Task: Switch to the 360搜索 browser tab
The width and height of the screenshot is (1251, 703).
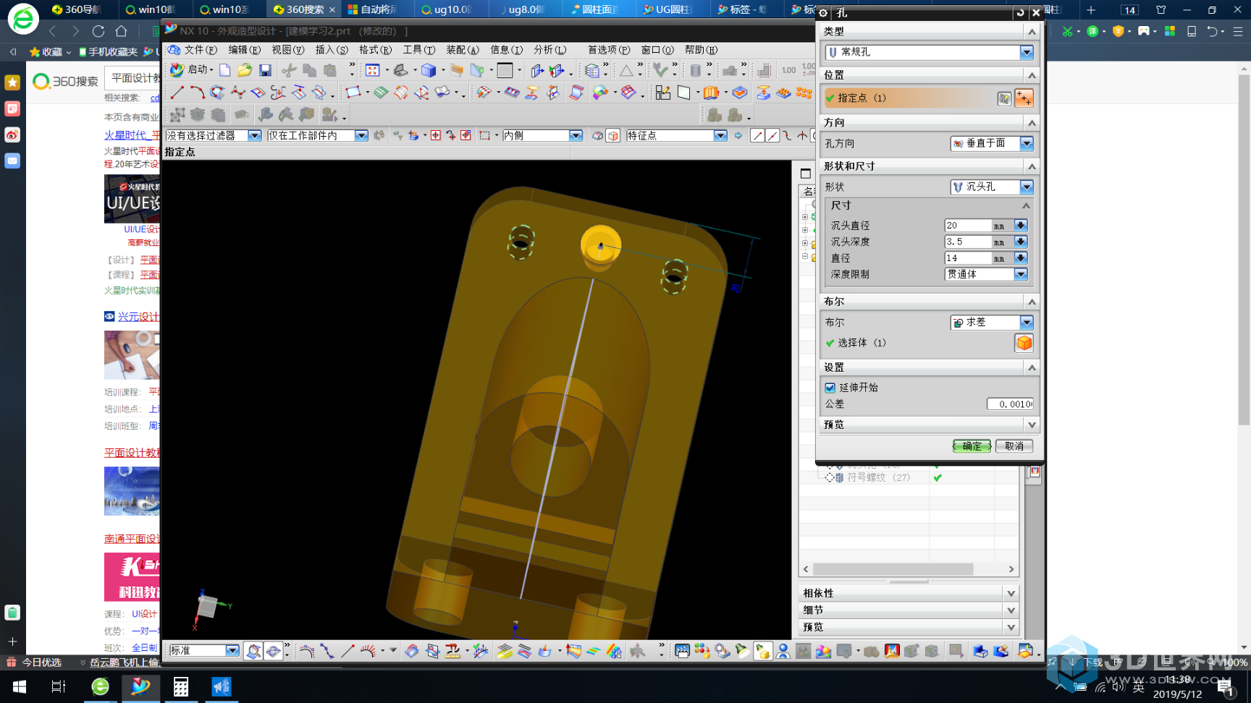Action: (304, 9)
